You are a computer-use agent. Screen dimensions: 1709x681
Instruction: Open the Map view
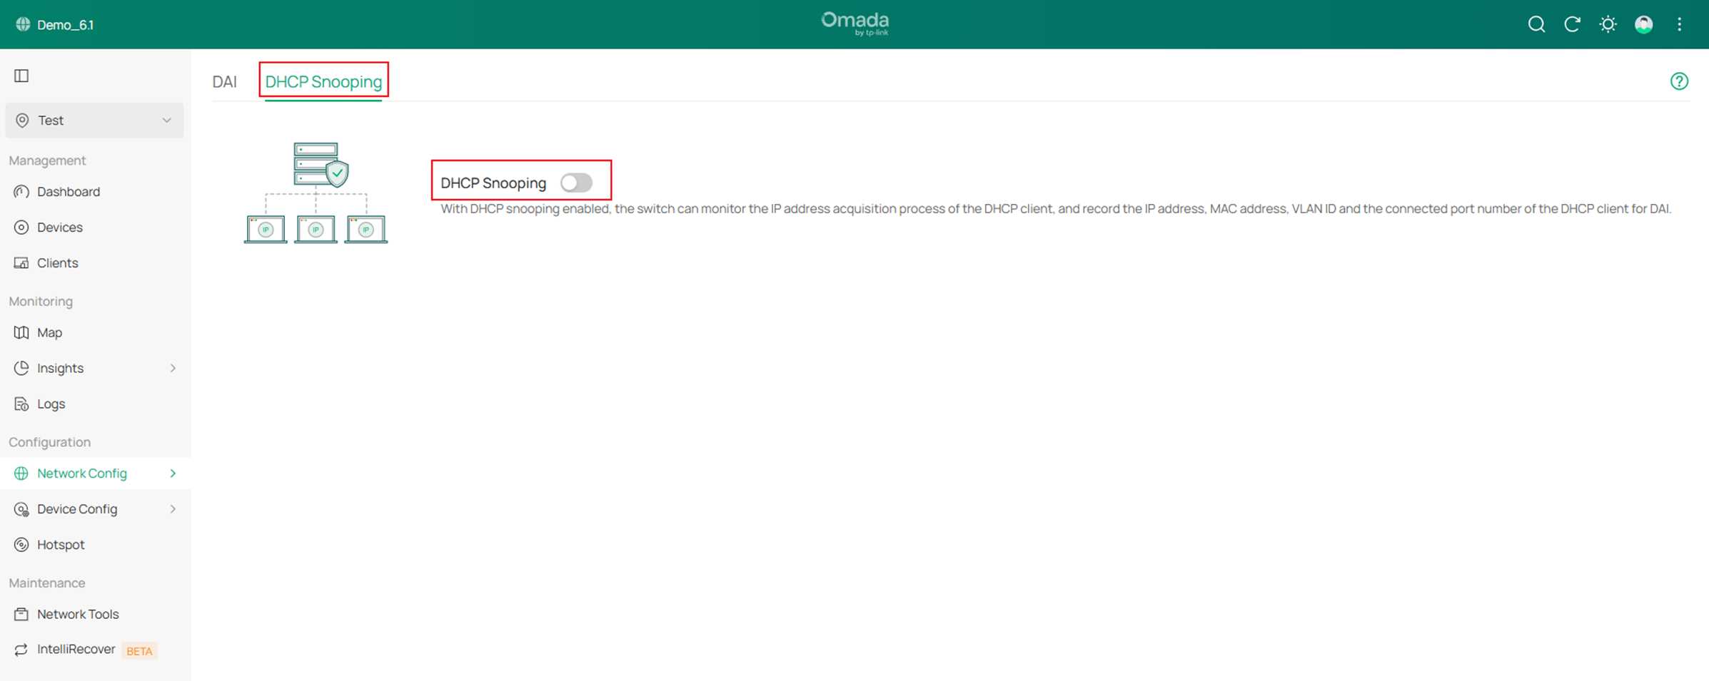click(x=49, y=332)
